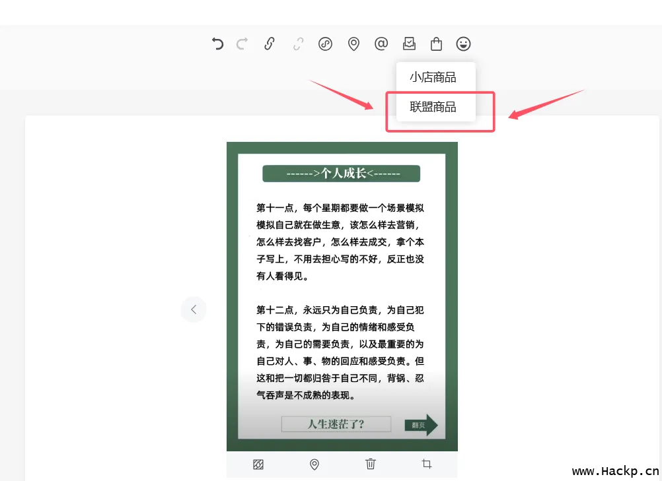Click the 个人成长 title banner in image
Screen dimensions: 662x481
tap(342, 174)
